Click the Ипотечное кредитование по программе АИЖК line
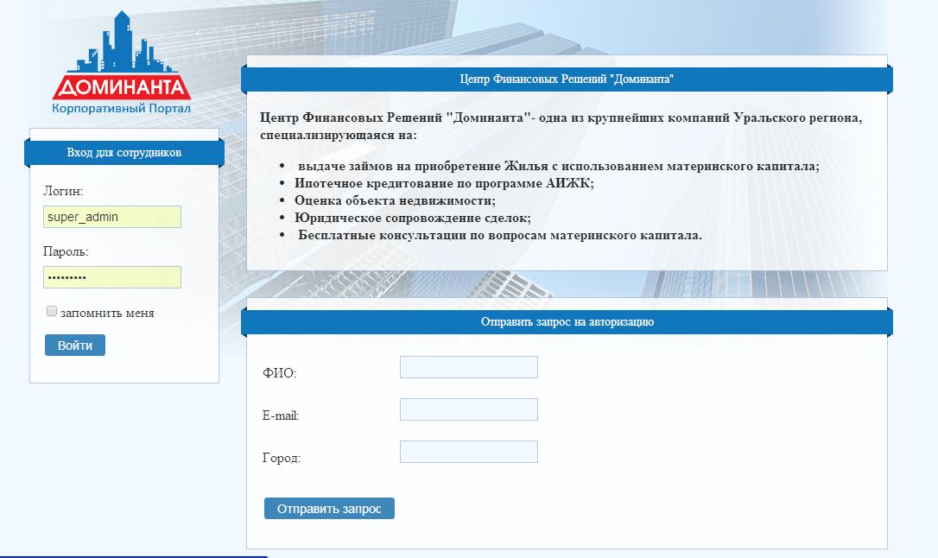This screenshot has width=938, height=558. coord(444,184)
